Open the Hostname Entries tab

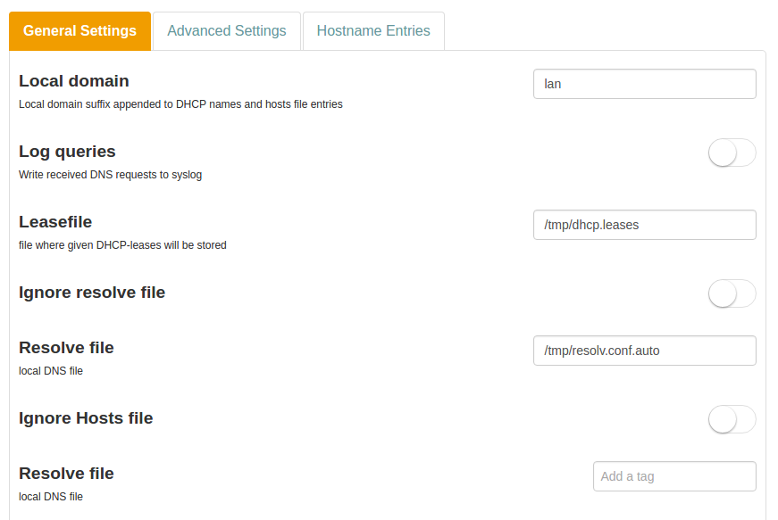point(373,31)
